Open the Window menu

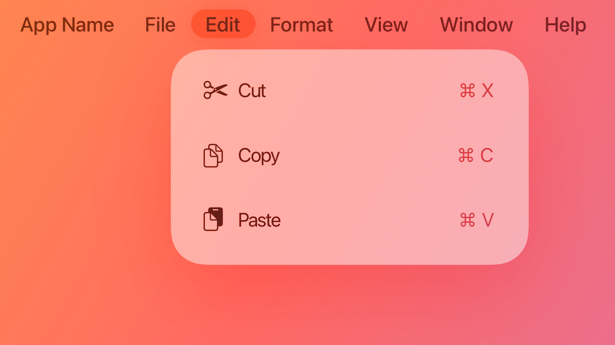point(476,24)
